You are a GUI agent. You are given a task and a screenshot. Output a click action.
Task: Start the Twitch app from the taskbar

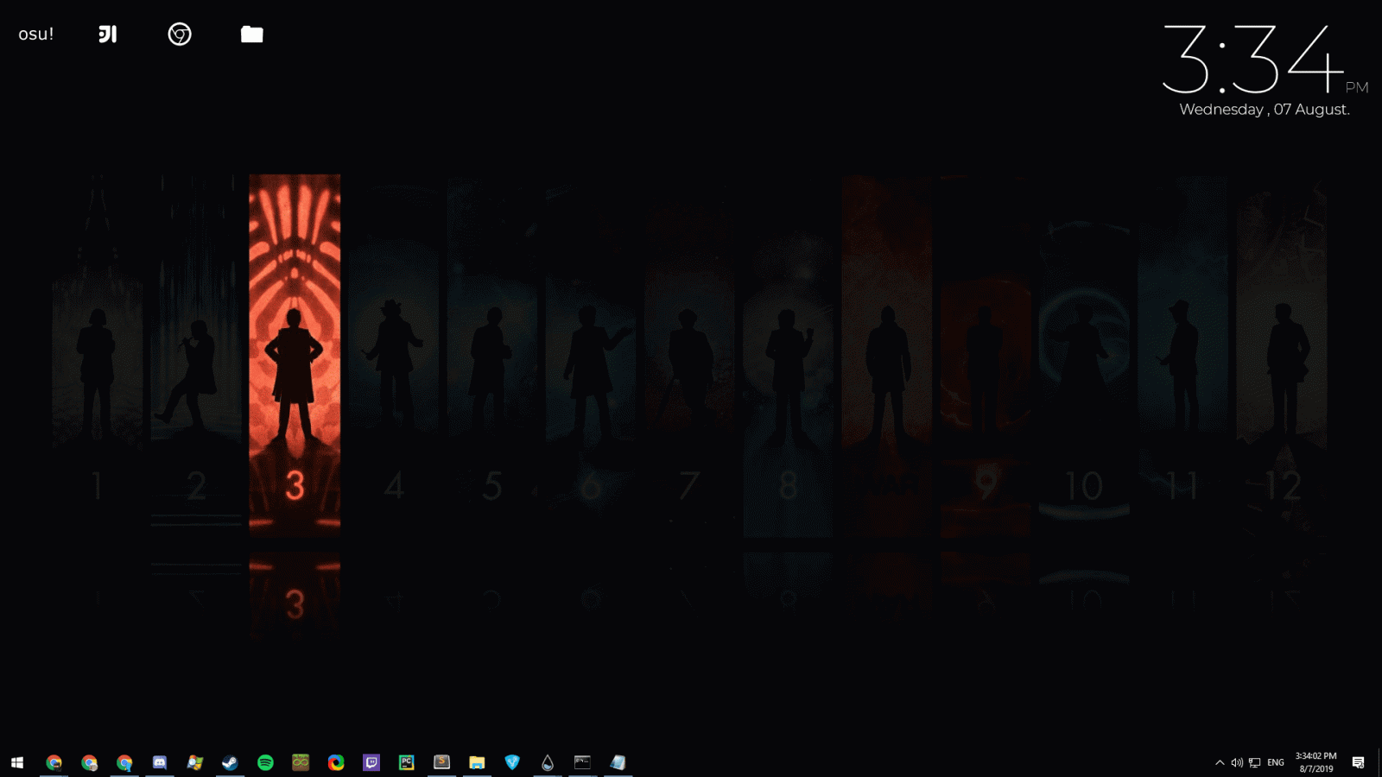tap(371, 762)
